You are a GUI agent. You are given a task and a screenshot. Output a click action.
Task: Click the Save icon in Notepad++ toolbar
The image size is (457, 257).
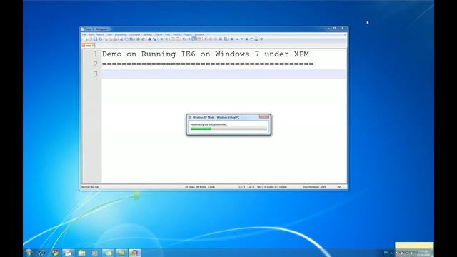[95, 39]
